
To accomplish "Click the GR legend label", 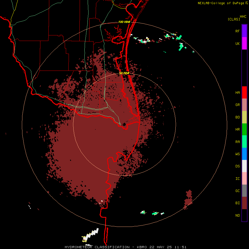I will [x=237, y=105].
